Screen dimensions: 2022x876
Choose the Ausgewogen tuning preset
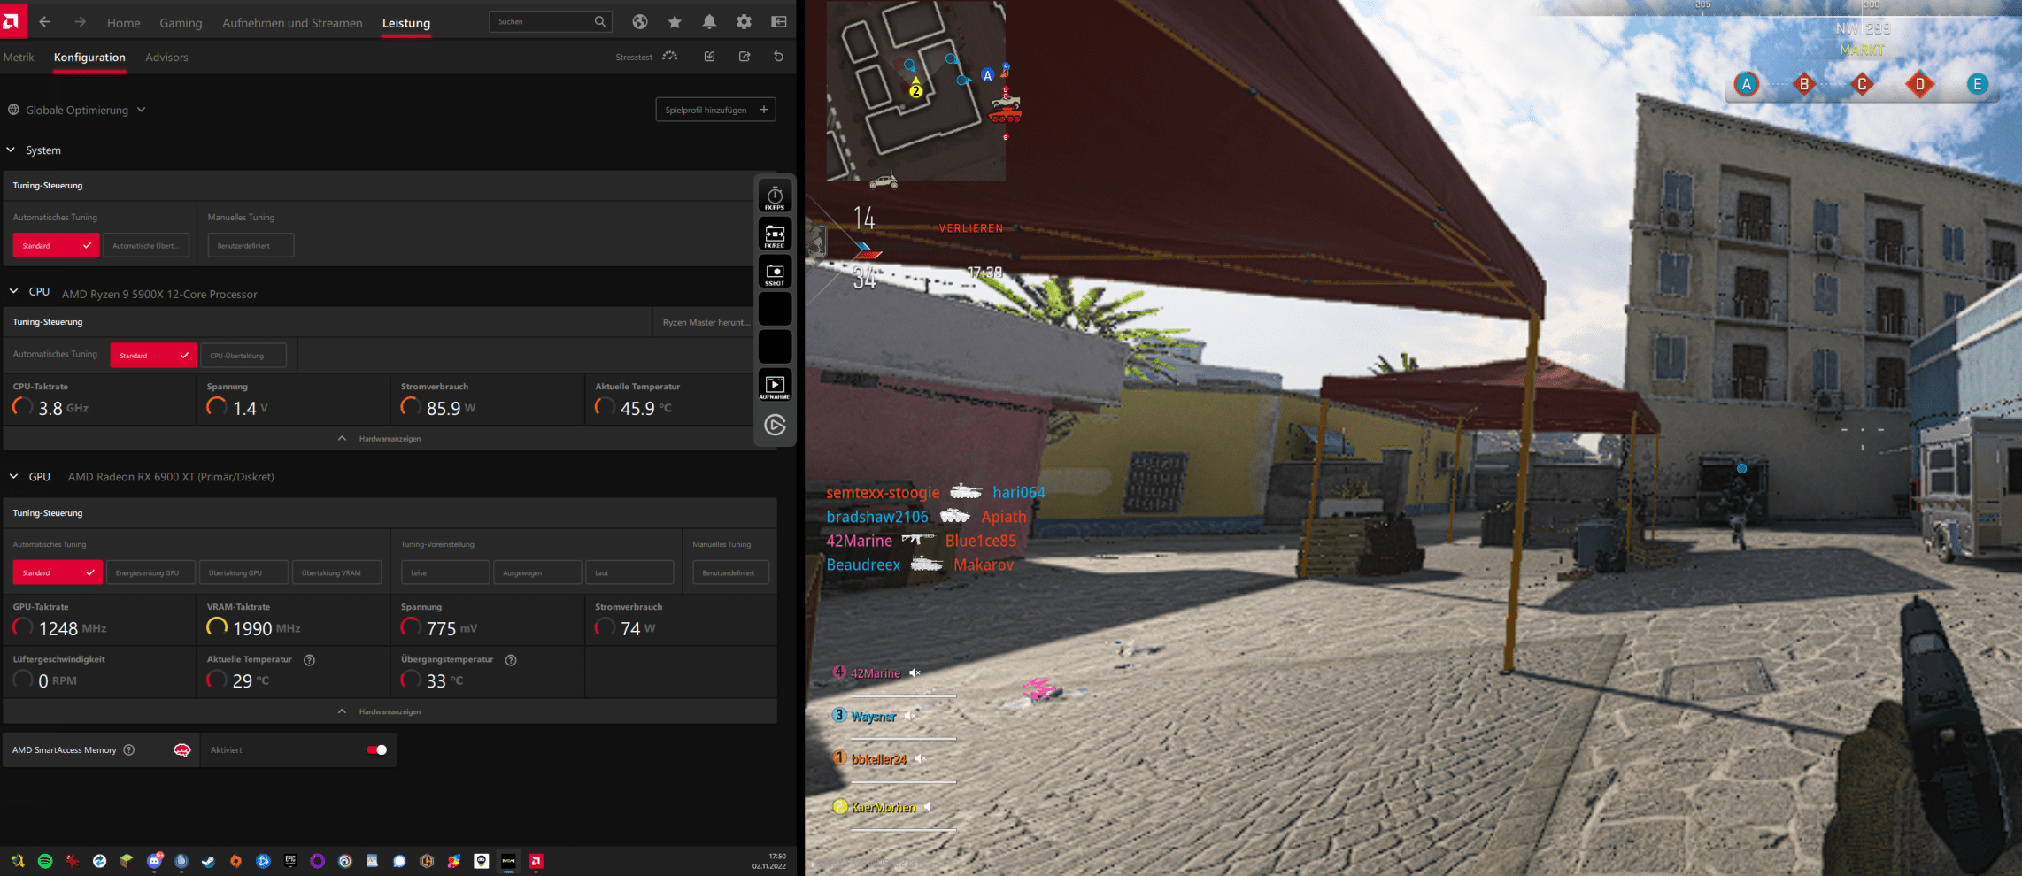pyautogui.click(x=537, y=573)
